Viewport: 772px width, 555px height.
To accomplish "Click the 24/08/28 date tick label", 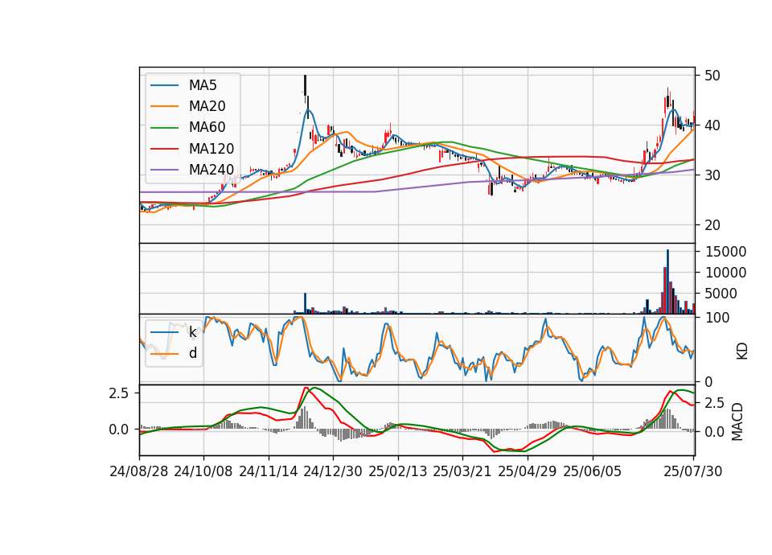I will [x=139, y=472].
